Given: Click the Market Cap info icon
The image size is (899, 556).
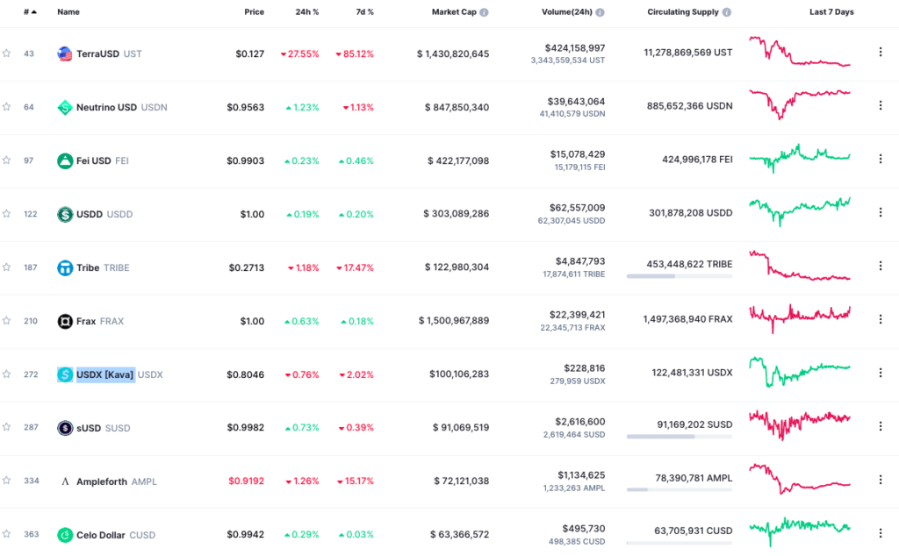Looking at the screenshot, I should click(484, 12).
